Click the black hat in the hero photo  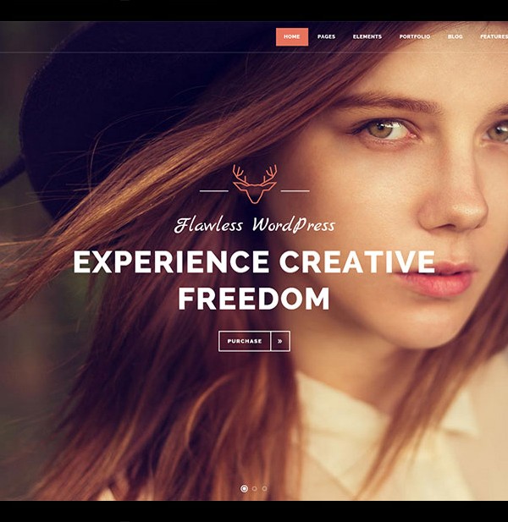127,100
